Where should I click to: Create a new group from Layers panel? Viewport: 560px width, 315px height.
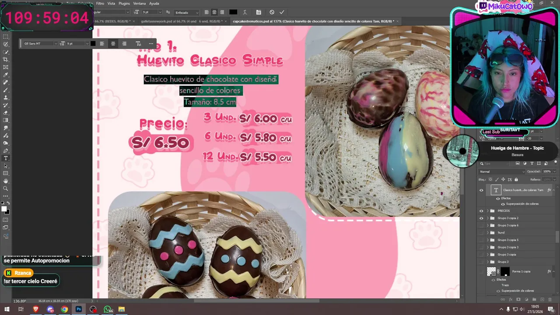point(534,300)
